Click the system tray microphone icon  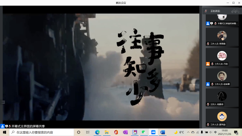(202, 132)
